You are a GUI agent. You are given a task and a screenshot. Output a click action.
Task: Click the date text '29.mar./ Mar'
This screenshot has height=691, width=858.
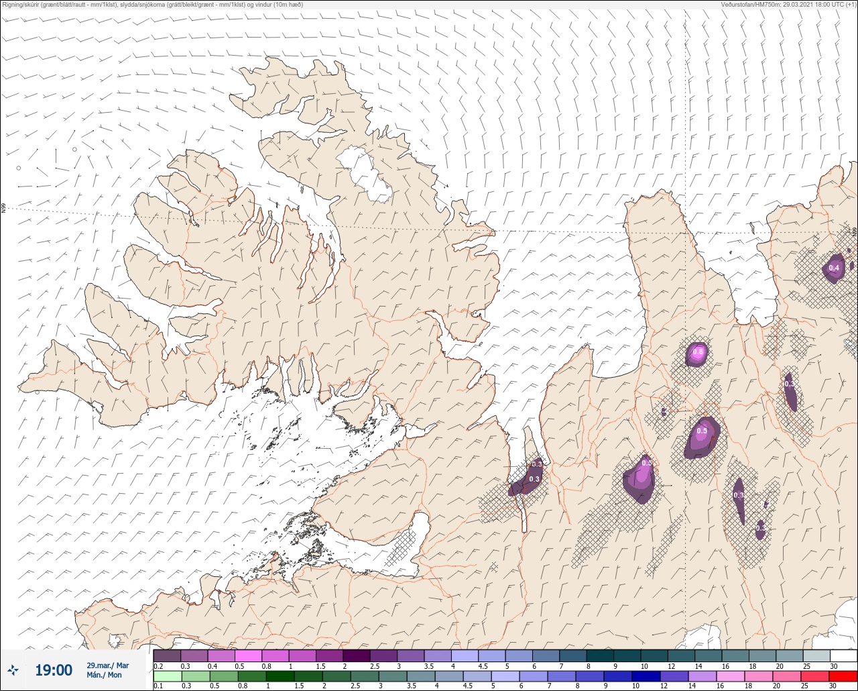107,666
